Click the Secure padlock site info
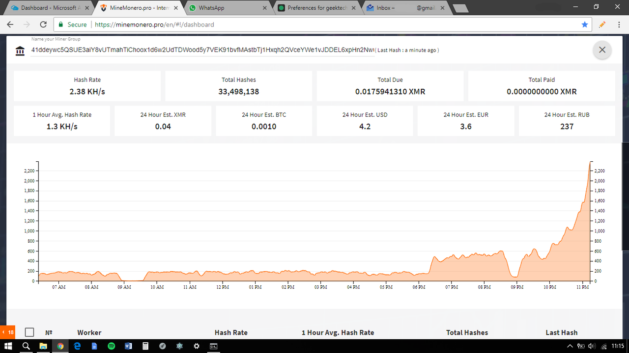 click(72, 24)
